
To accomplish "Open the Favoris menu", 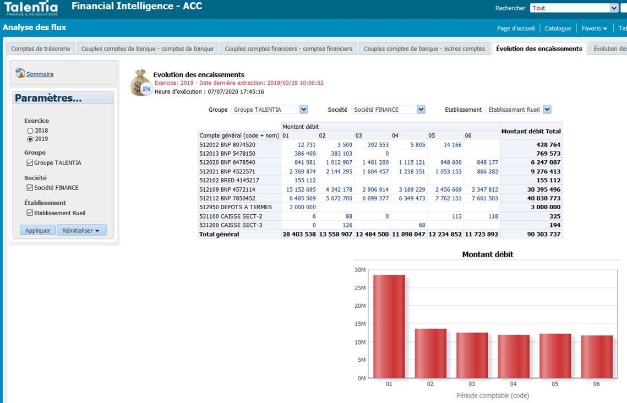I will (x=594, y=29).
